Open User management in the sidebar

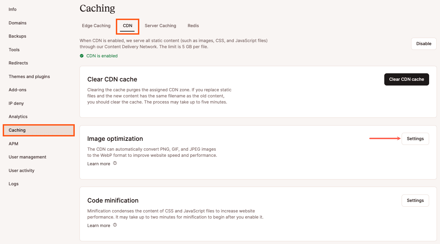pos(28,157)
